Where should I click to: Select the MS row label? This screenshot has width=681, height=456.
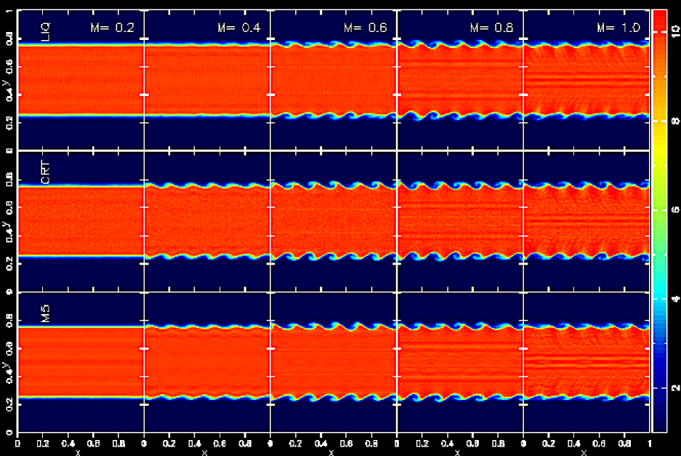(46, 314)
